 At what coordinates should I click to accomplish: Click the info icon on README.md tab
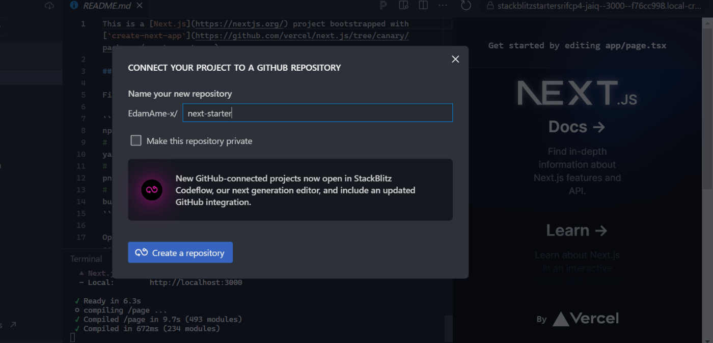pyautogui.click(x=74, y=6)
